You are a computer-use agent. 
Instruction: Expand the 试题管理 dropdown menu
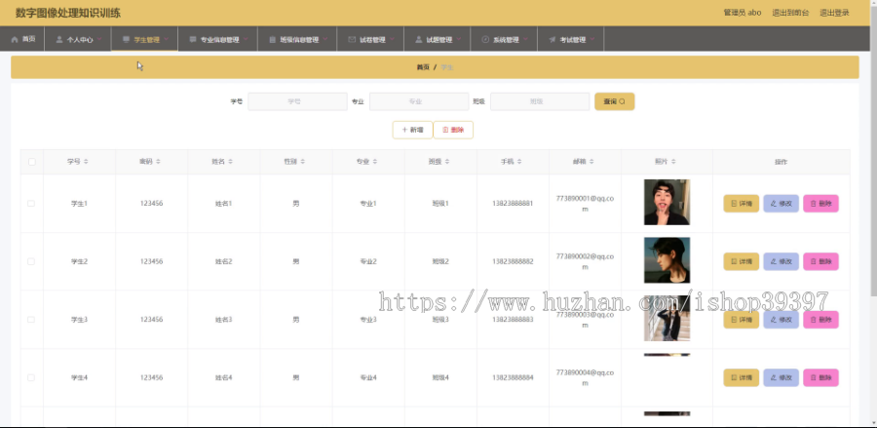click(x=437, y=39)
